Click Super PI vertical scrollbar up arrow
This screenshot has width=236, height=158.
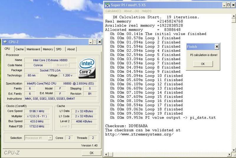[x=234, y=16]
